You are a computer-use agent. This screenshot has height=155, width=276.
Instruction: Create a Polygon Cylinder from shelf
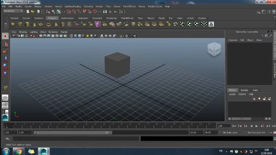[27, 24]
